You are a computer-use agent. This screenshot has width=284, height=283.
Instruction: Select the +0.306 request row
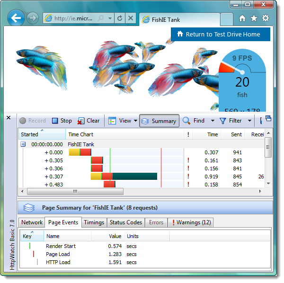pos(141,168)
